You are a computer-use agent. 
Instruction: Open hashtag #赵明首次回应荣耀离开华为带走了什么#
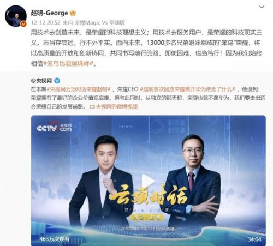tap(188, 89)
